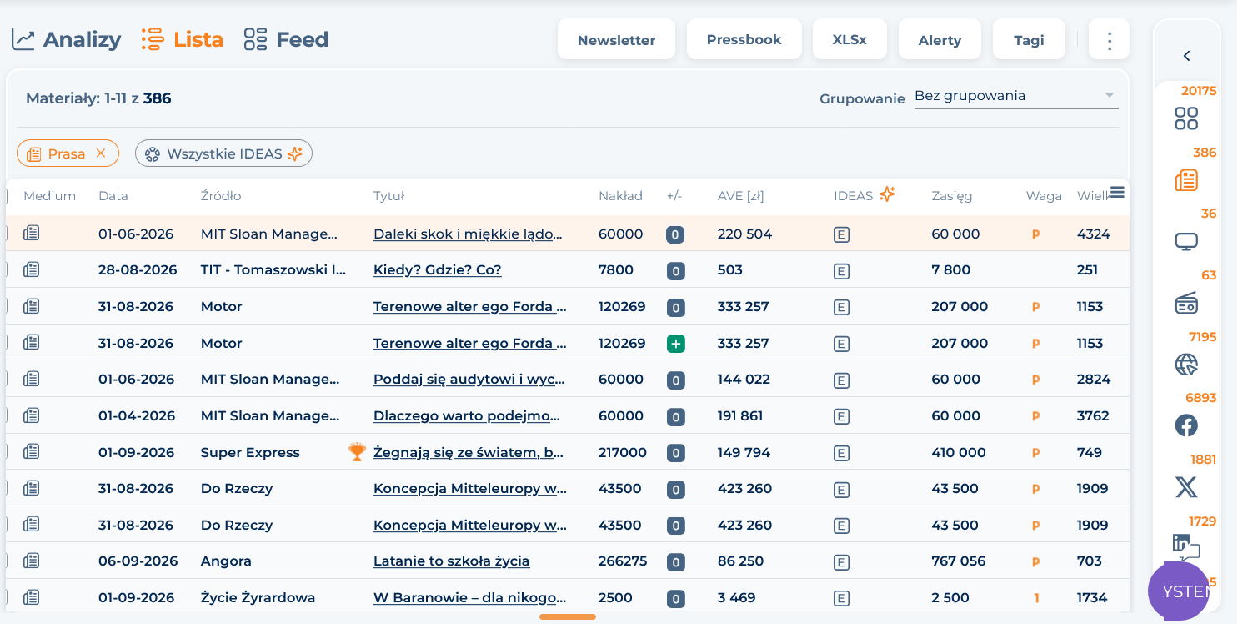Click AVE value '86 250'
The width and height of the screenshot is (1238, 624).
(x=740, y=561)
